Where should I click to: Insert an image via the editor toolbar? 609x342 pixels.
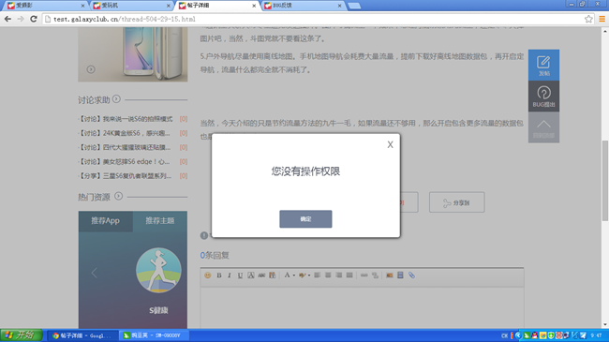click(x=390, y=275)
